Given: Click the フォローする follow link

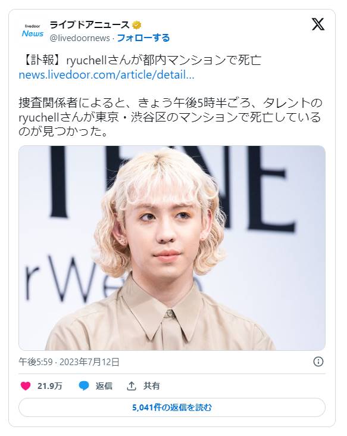Looking at the screenshot, I should [143, 38].
